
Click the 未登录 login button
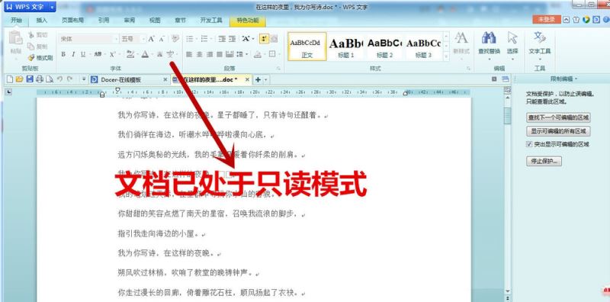point(547,20)
